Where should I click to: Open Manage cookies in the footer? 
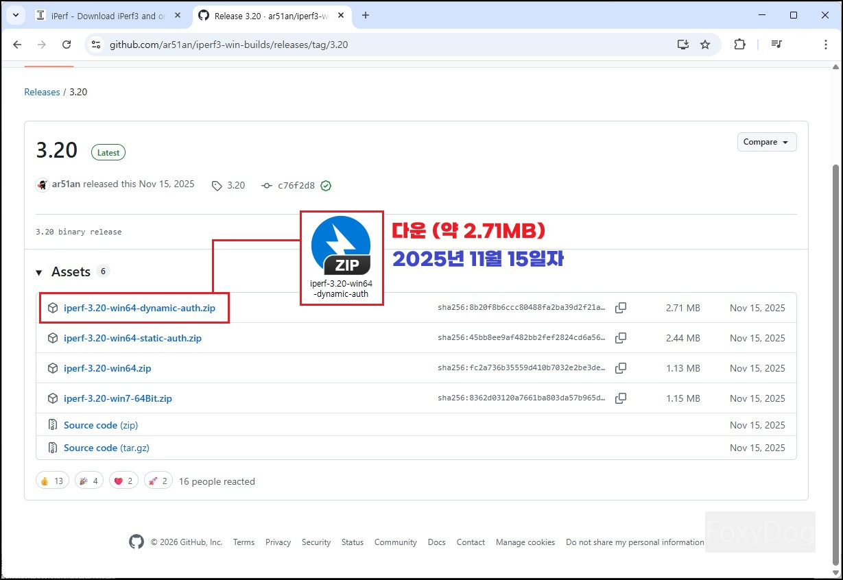pos(525,542)
